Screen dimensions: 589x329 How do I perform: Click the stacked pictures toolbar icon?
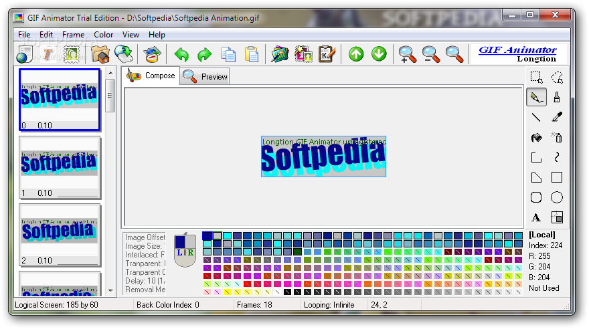280,54
